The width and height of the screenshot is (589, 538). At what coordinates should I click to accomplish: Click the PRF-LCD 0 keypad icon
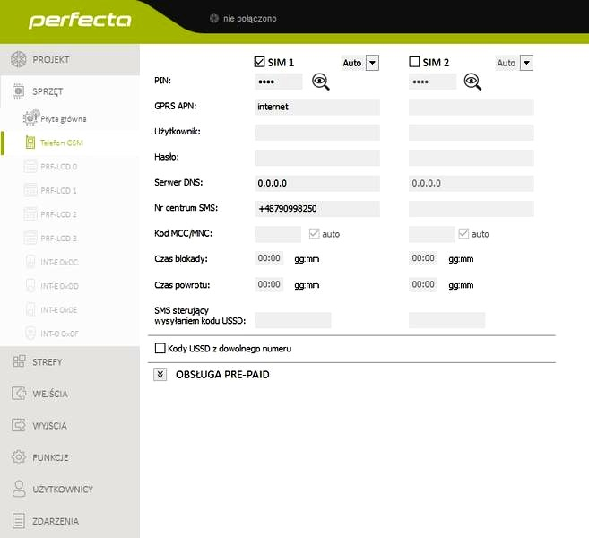point(30,167)
